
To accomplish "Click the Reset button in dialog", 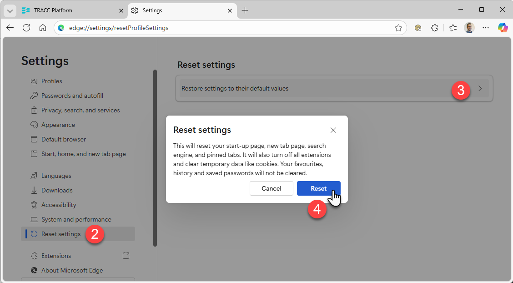I will pyautogui.click(x=318, y=188).
